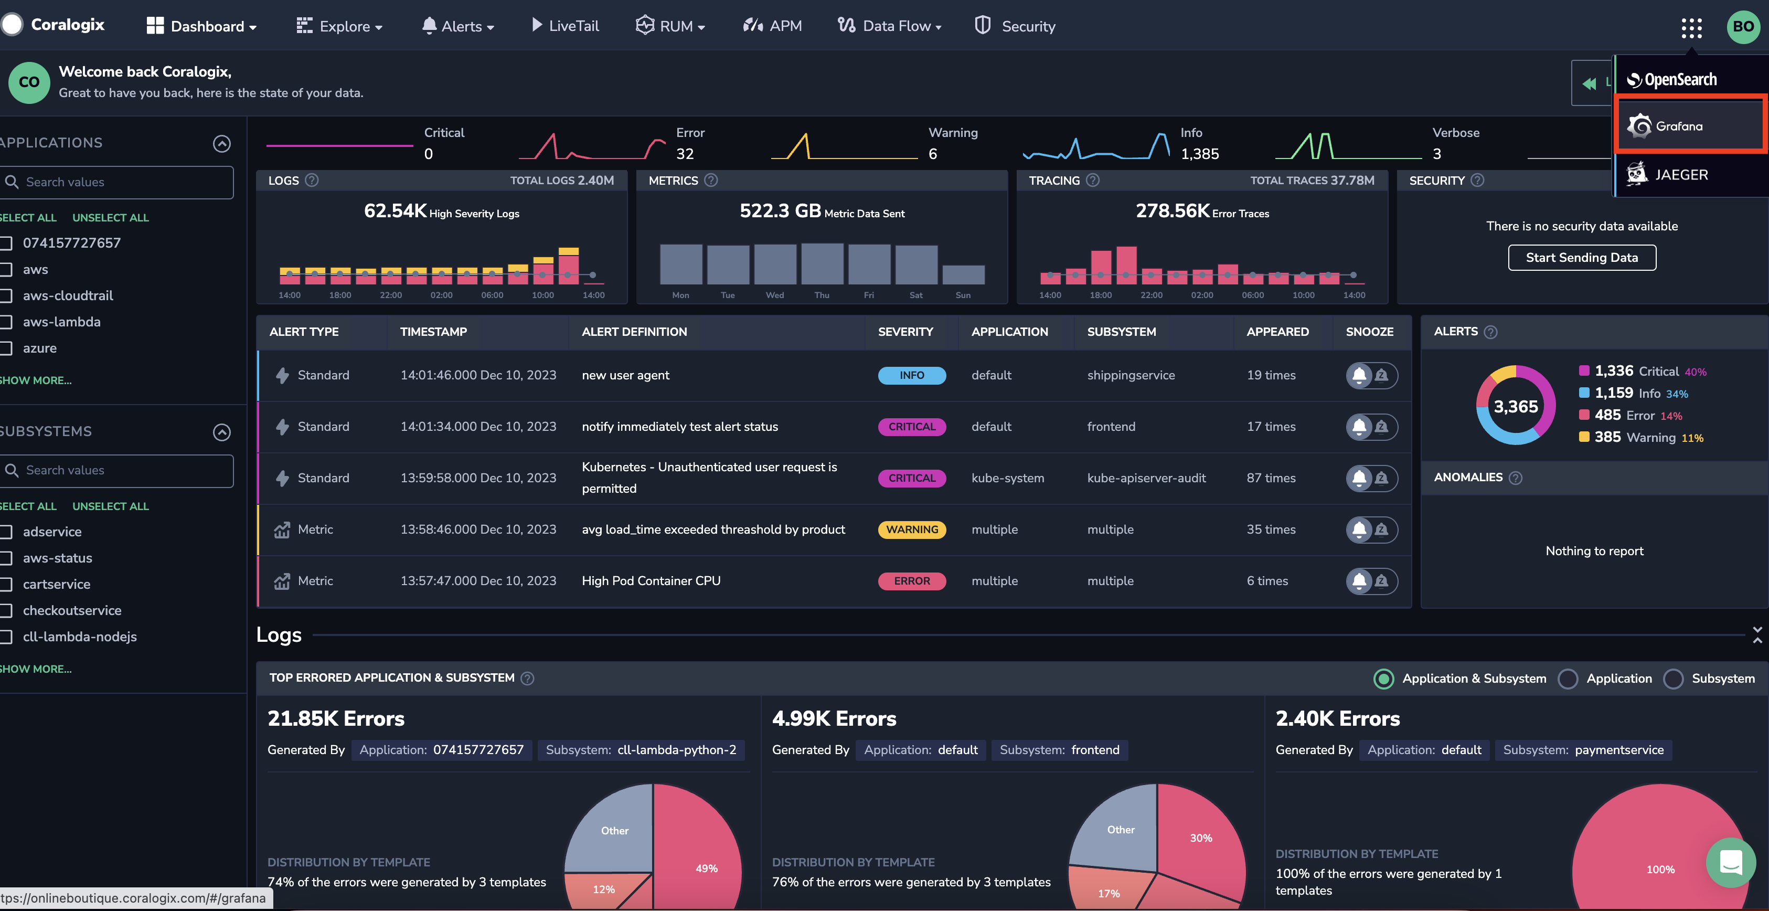Open the Data Flow dropdown menu
The image size is (1769, 911).
coord(890,26)
